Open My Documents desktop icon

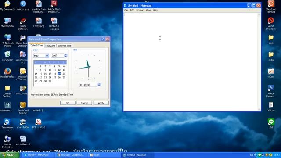click(x=7, y=6)
